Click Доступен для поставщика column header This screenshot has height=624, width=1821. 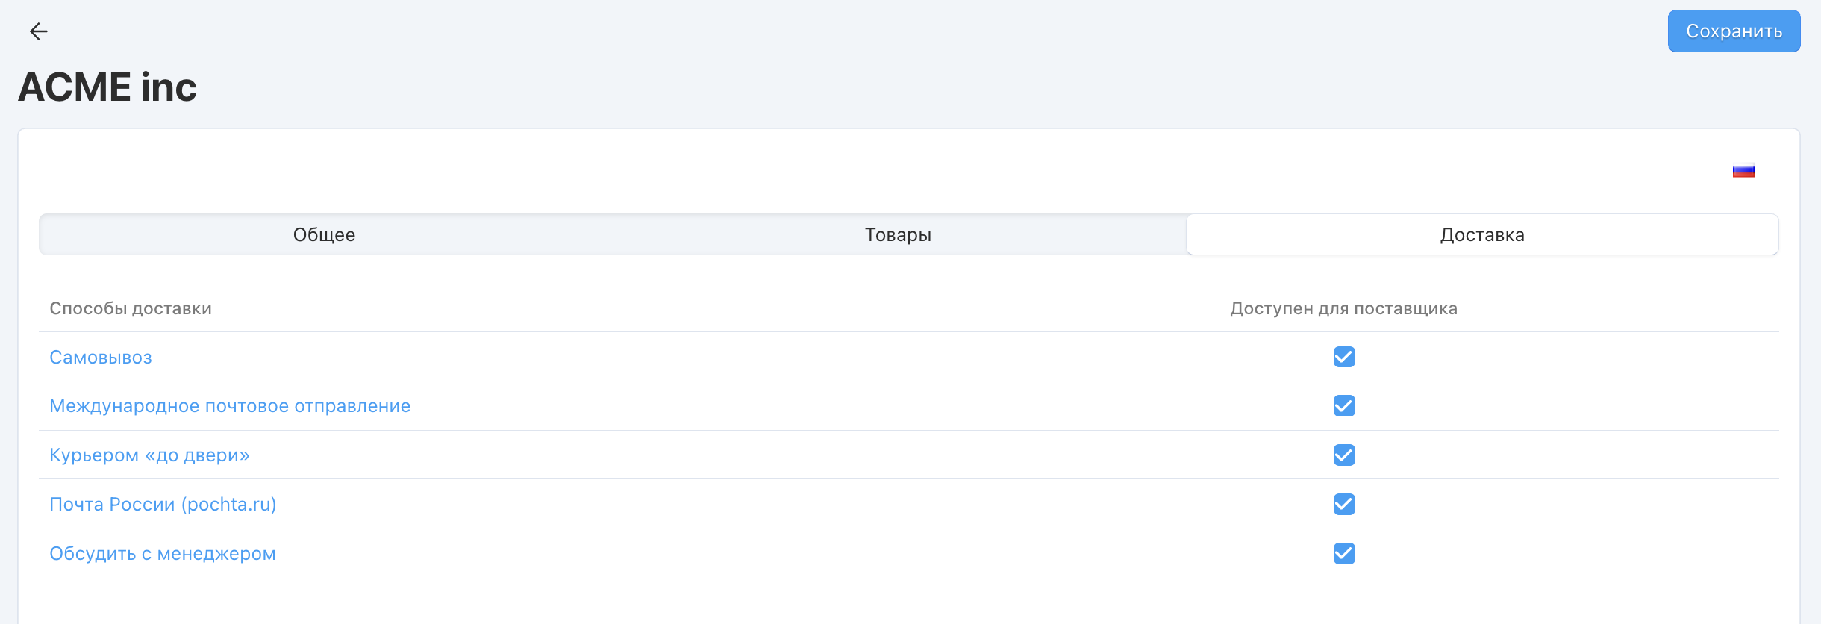pos(1343,308)
